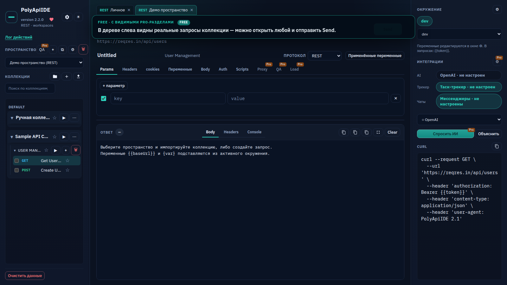Remove the parameter row with X
The width and height of the screenshot is (507, 285).
pos(395,98)
